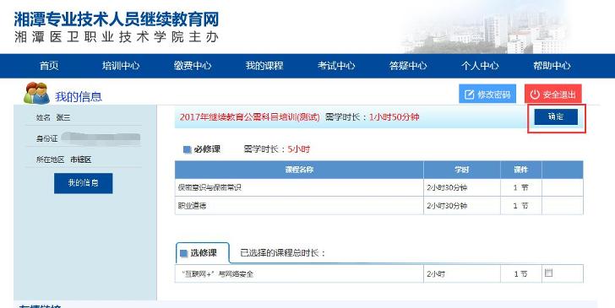Open 缴费中心 navigation item
Viewport: 615px width, 308px height.
pyautogui.click(x=193, y=66)
